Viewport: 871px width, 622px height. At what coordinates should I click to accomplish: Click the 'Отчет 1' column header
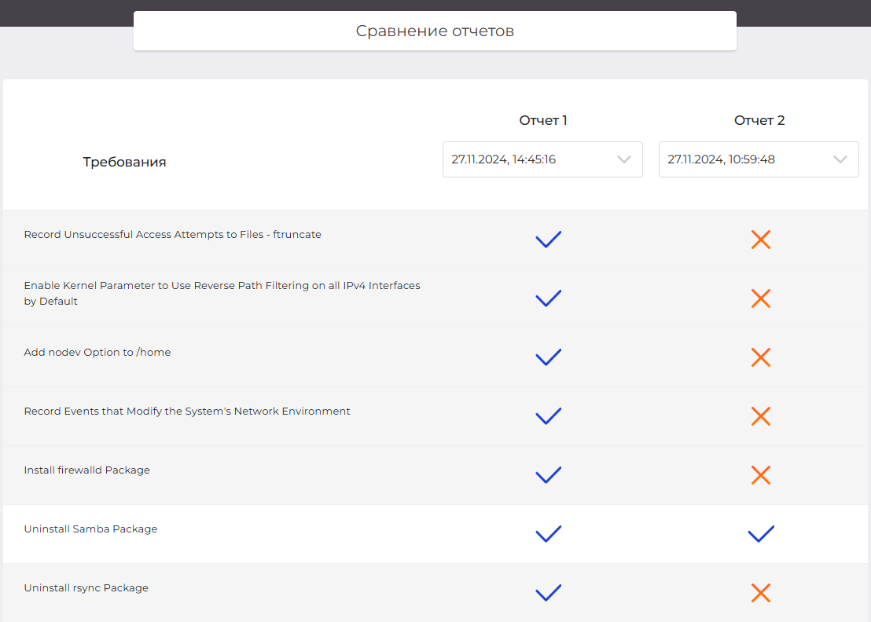[542, 120]
